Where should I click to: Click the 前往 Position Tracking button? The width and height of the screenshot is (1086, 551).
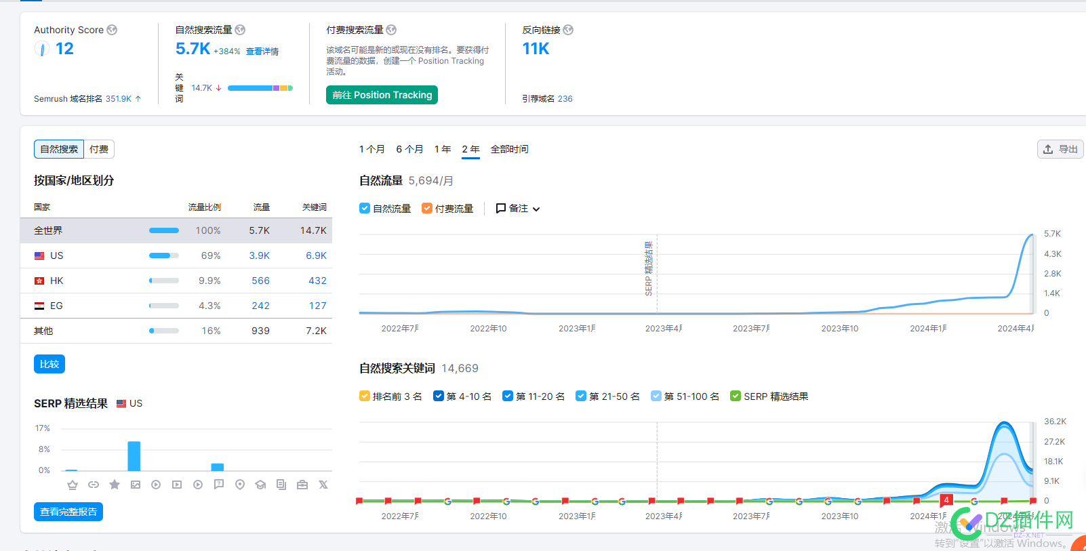coord(382,95)
